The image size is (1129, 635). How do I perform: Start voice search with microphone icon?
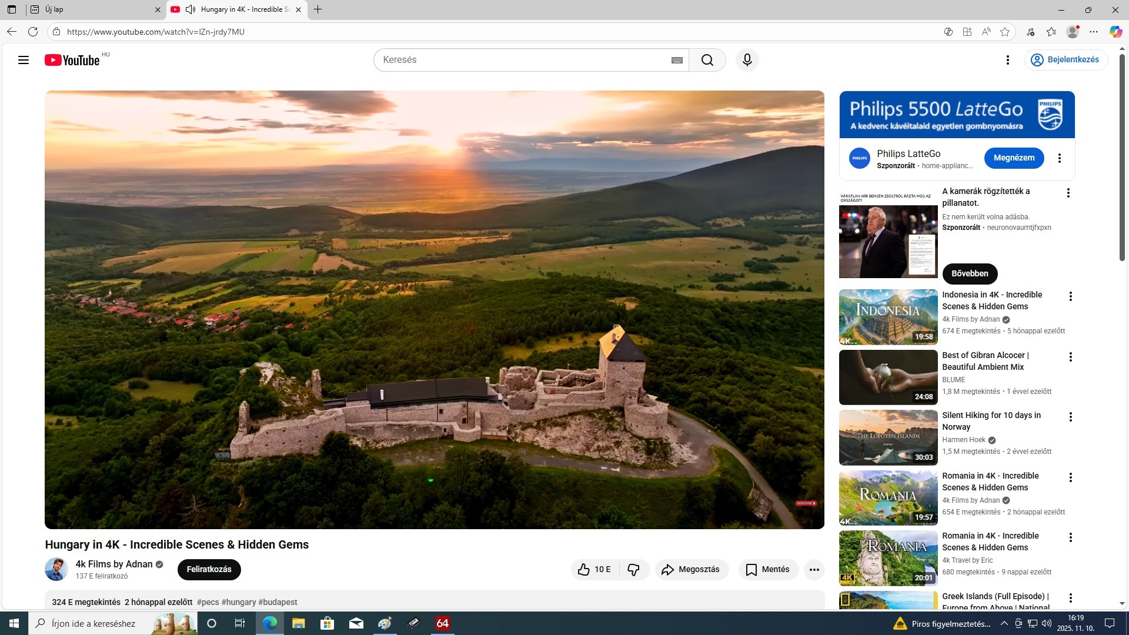[x=747, y=60]
